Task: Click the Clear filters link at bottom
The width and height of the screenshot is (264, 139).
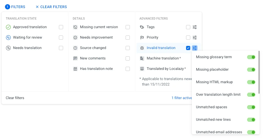Action: (x=15, y=98)
